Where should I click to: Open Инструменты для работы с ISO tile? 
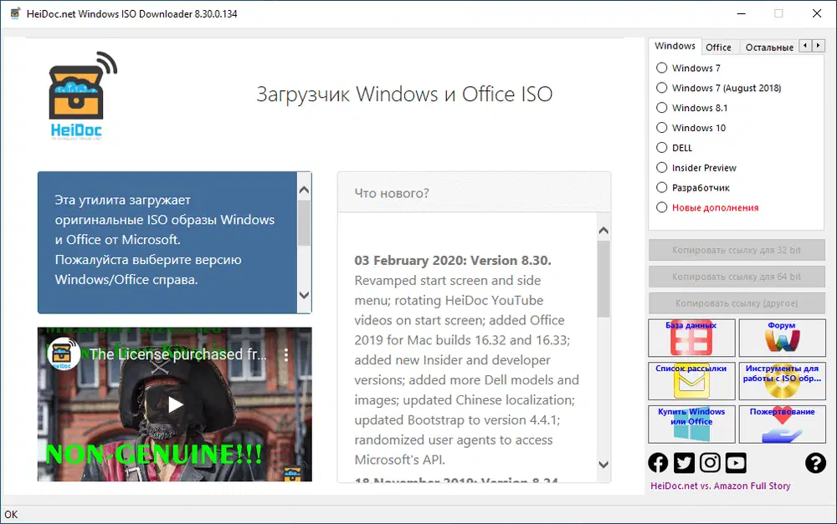[x=782, y=381]
